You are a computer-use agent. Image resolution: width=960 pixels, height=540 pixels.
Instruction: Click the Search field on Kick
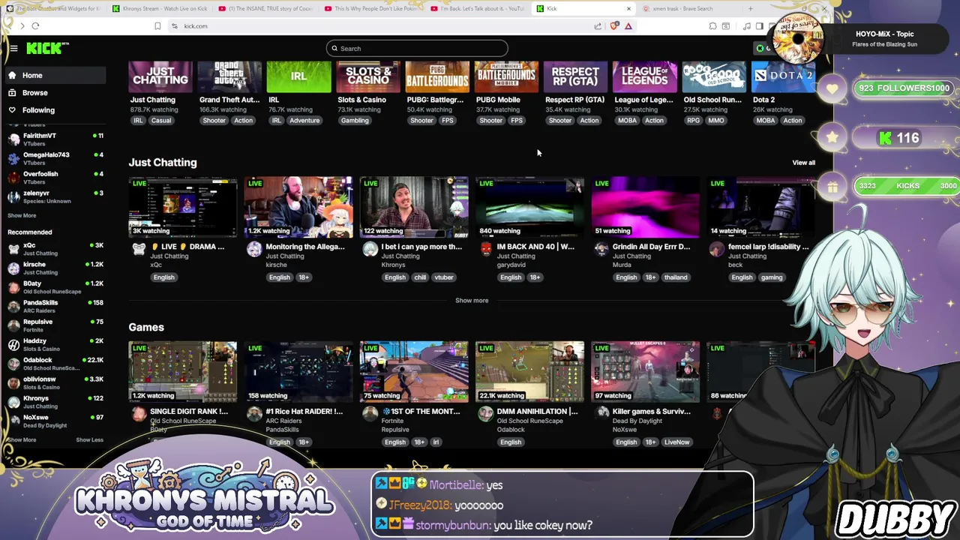[417, 49]
